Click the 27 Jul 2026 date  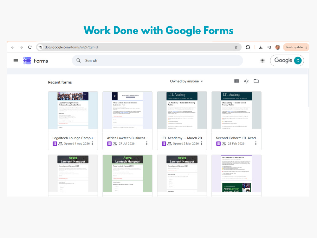pyautogui.click(x=127, y=143)
